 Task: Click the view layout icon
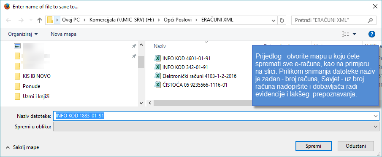pos(345,34)
